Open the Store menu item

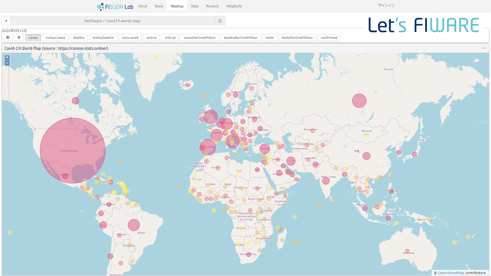pos(159,6)
